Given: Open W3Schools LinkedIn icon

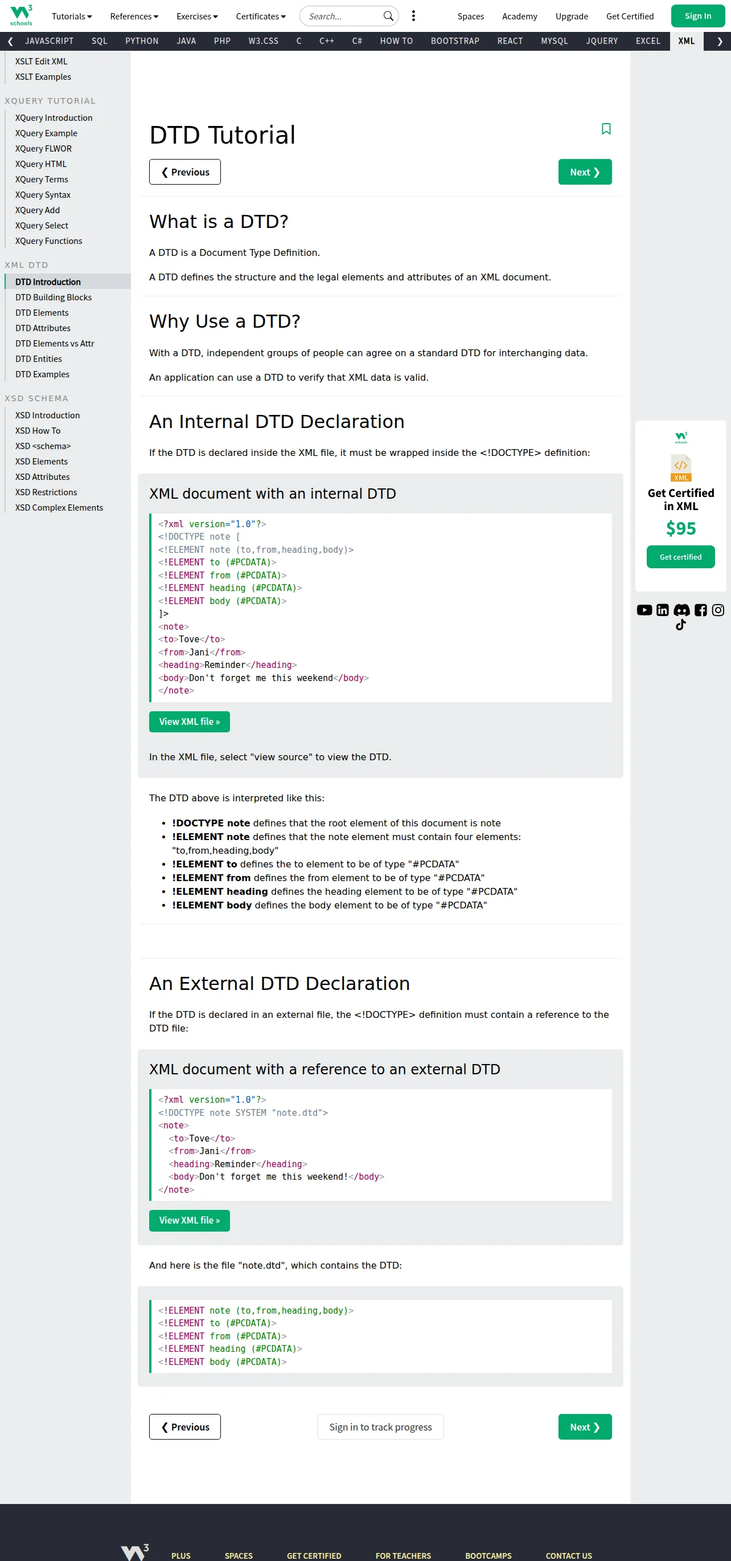Looking at the screenshot, I should tap(663, 610).
